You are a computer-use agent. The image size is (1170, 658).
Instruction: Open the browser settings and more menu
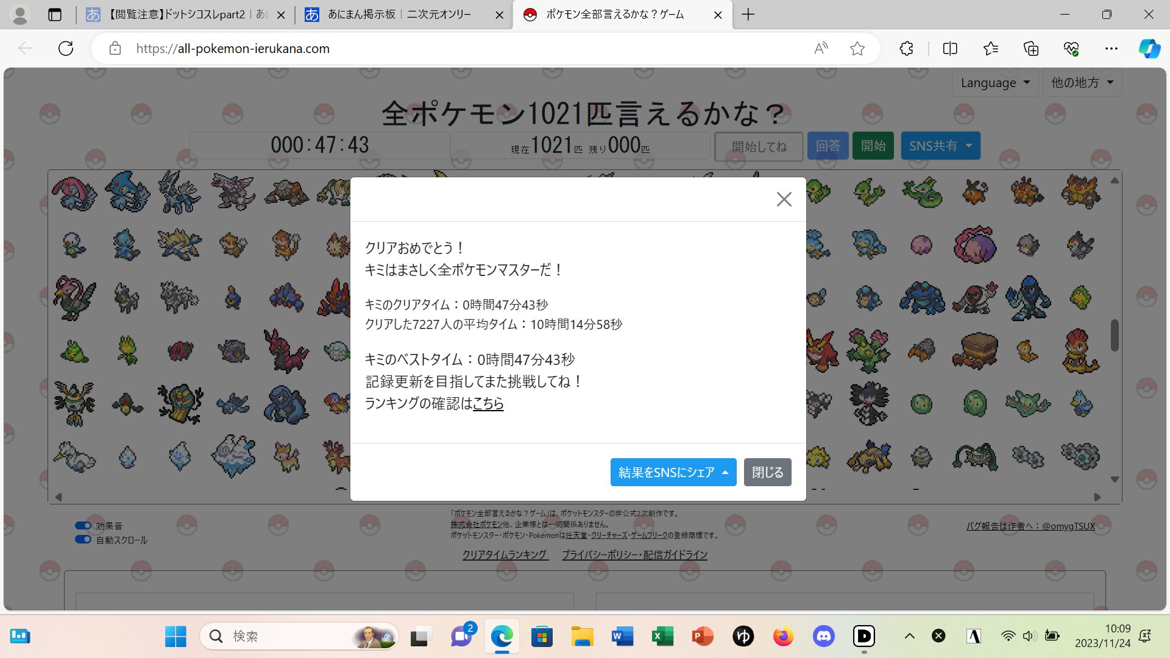tap(1111, 48)
